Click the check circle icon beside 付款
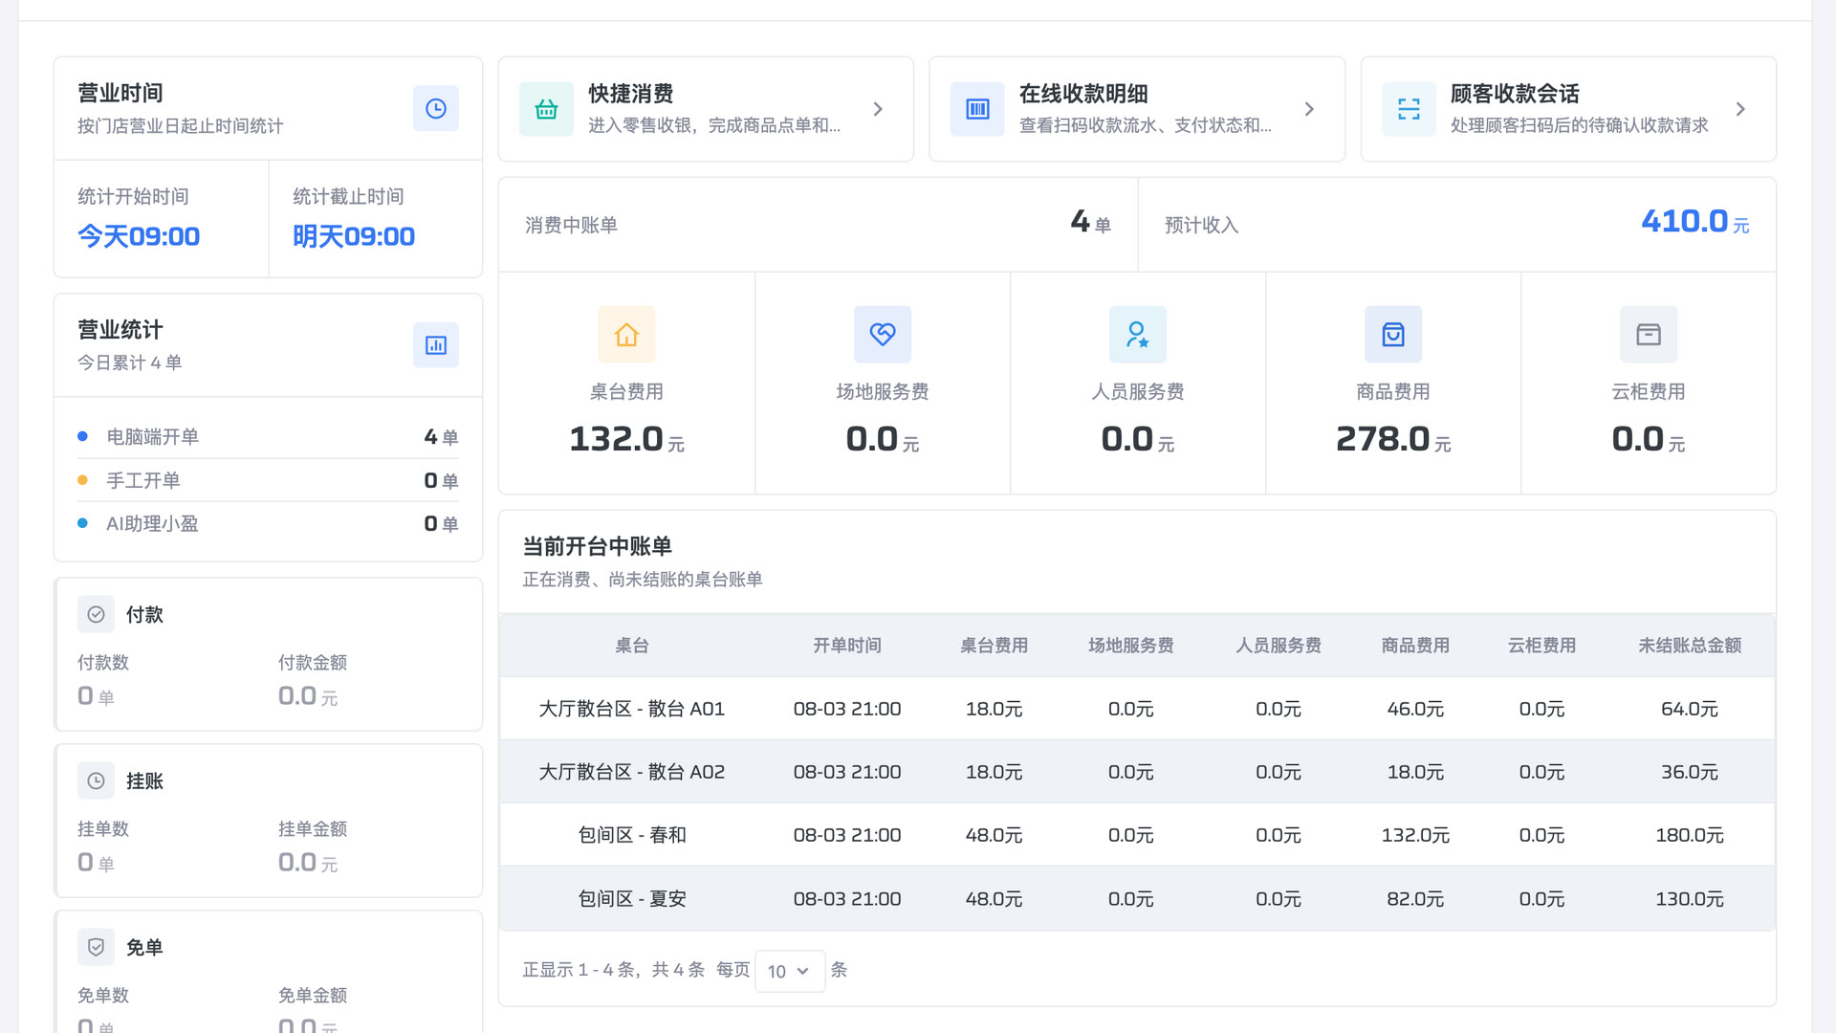Viewport: 1836px width, 1033px height. pos(96,615)
